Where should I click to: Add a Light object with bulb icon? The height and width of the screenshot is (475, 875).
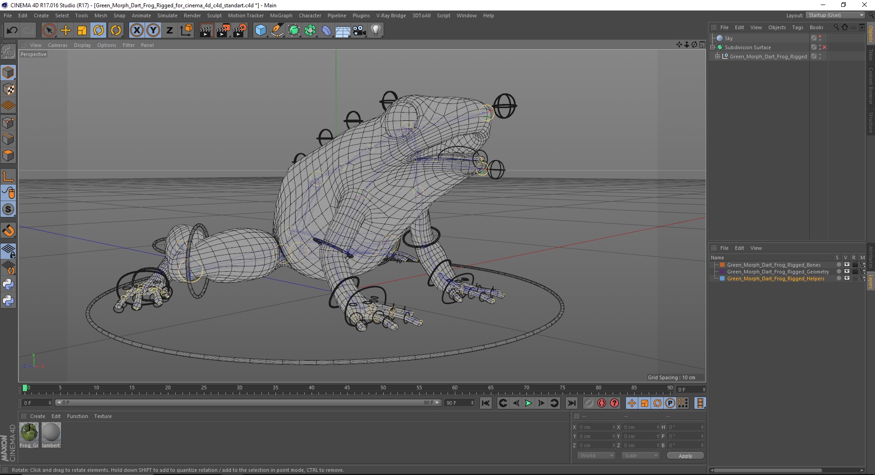(375, 31)
